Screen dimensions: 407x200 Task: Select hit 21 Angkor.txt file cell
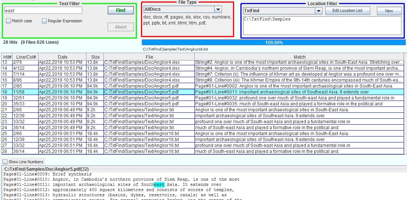coord(149,110)
